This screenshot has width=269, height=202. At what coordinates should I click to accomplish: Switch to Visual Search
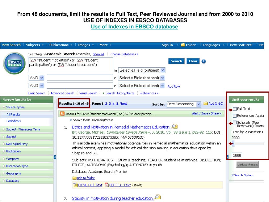[88, 93]
